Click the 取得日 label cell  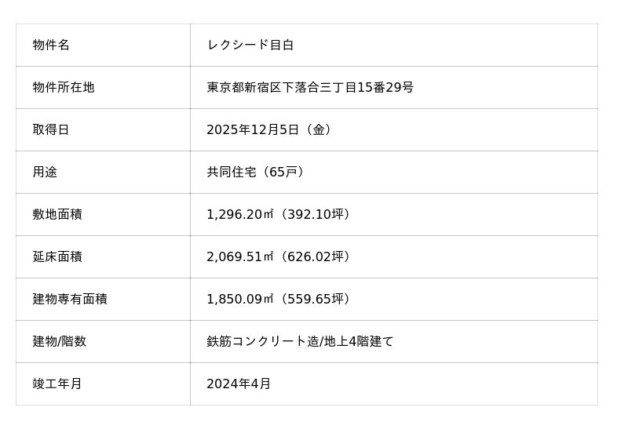[51, 130]
